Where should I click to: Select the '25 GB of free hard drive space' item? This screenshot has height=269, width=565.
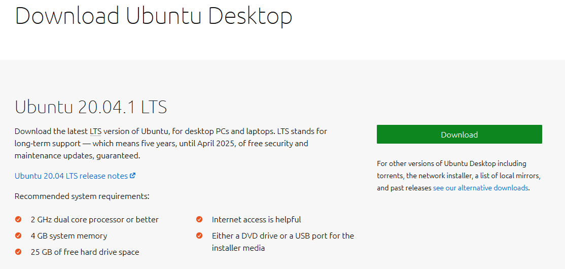[x=85, y=252]
